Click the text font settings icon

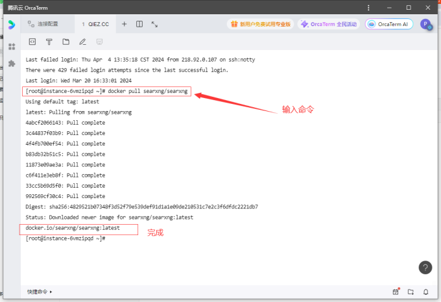tap(49, 42)
